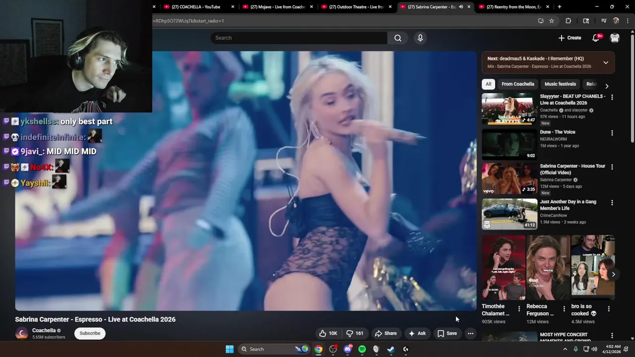This screenshot has height=357, width=635.
Task: Open the taskbar volume speaker icon
Action: [594, 349]
